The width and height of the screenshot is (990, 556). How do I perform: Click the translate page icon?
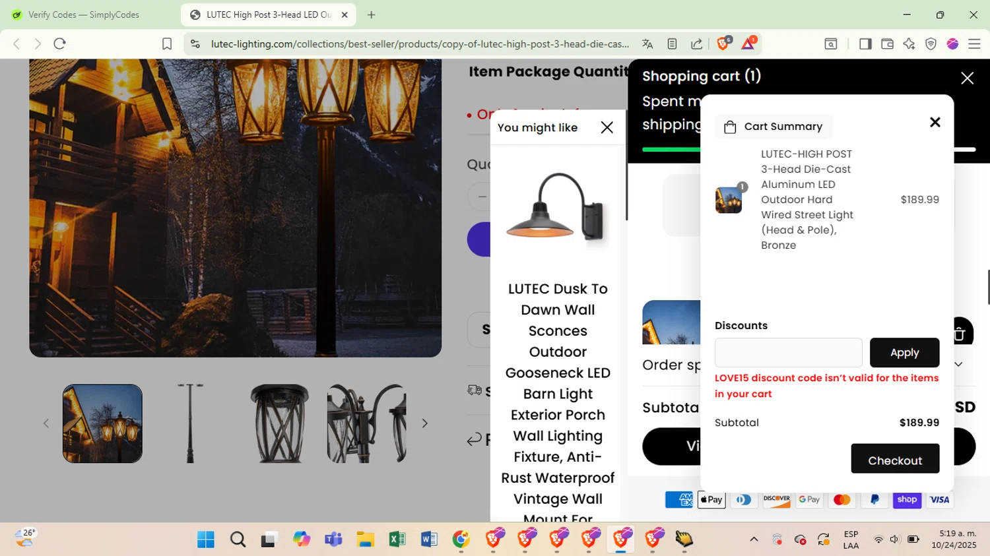[x=647, y=44]
